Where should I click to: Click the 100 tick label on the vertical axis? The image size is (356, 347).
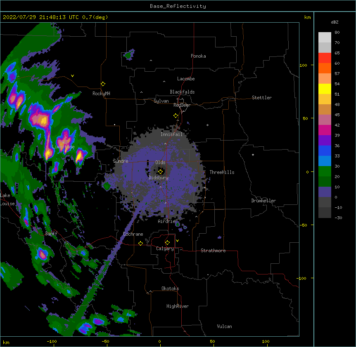[303, 65]
